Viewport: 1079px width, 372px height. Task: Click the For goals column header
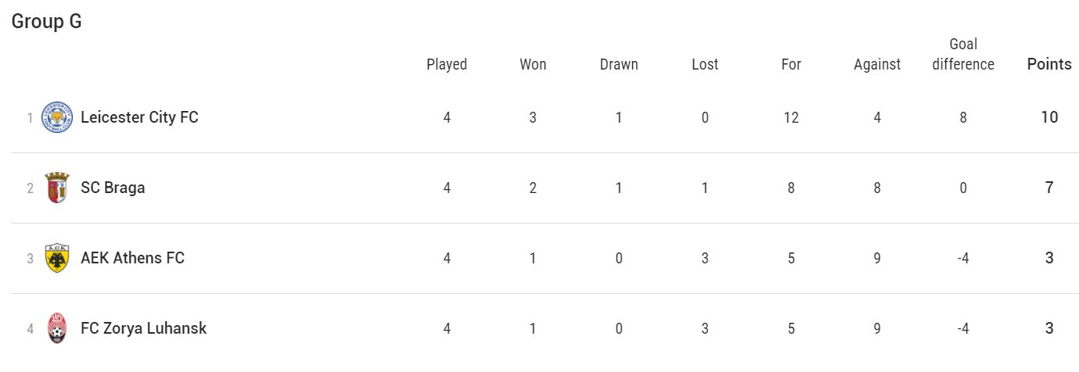(x=791, y=65)
